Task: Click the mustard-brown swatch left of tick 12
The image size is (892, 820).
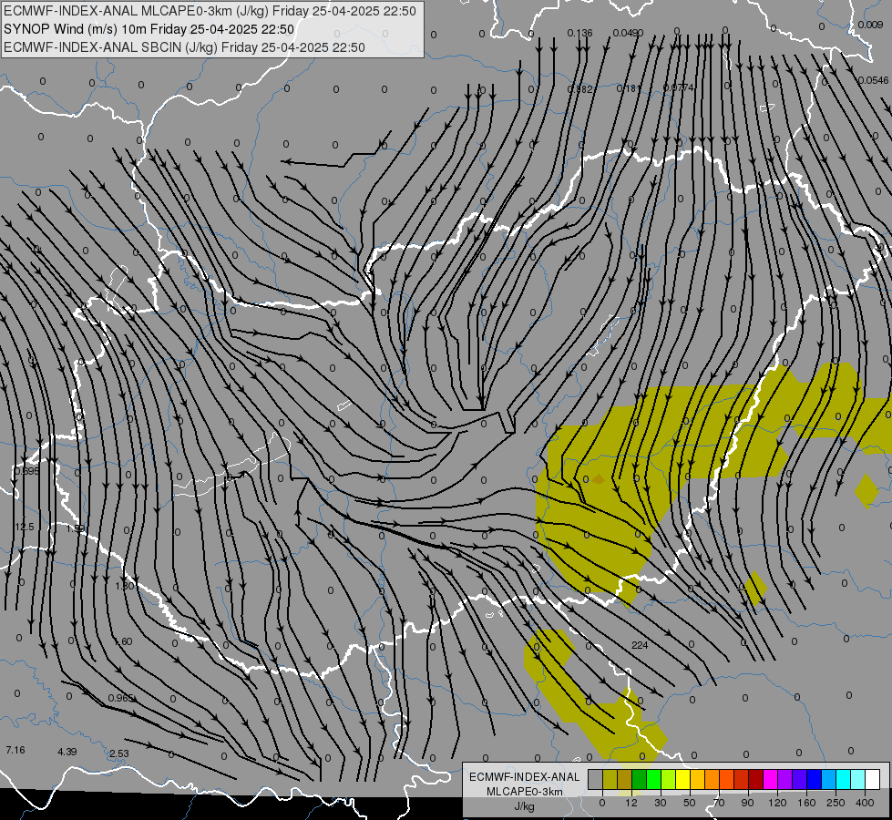Action: (625, 779)
